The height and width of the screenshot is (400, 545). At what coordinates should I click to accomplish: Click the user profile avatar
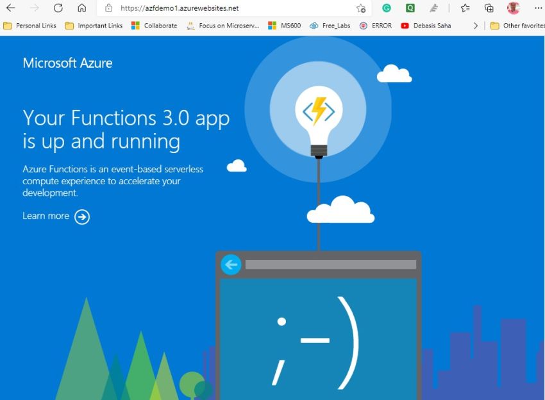pyautogui.click(x=512, y=8)
